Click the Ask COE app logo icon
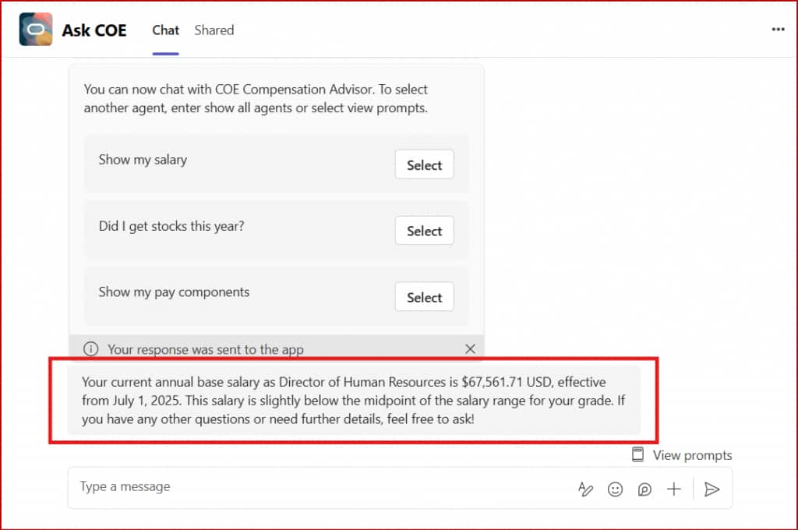This screenshot has width=798, height=530. click(x=36, y=30)
